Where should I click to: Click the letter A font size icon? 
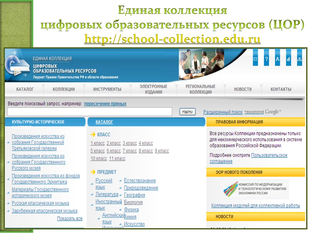277,59
